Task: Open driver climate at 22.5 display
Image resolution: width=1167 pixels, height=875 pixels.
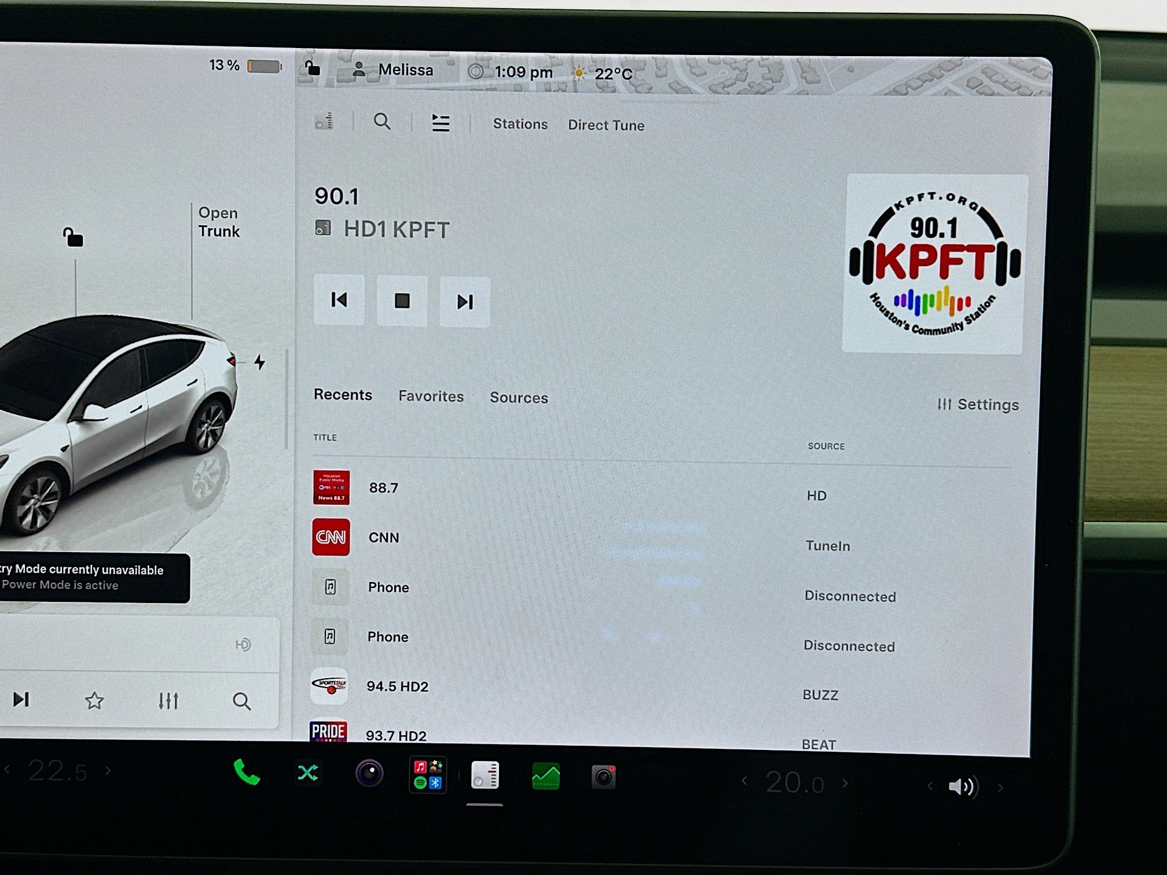Action: point(58,771)
